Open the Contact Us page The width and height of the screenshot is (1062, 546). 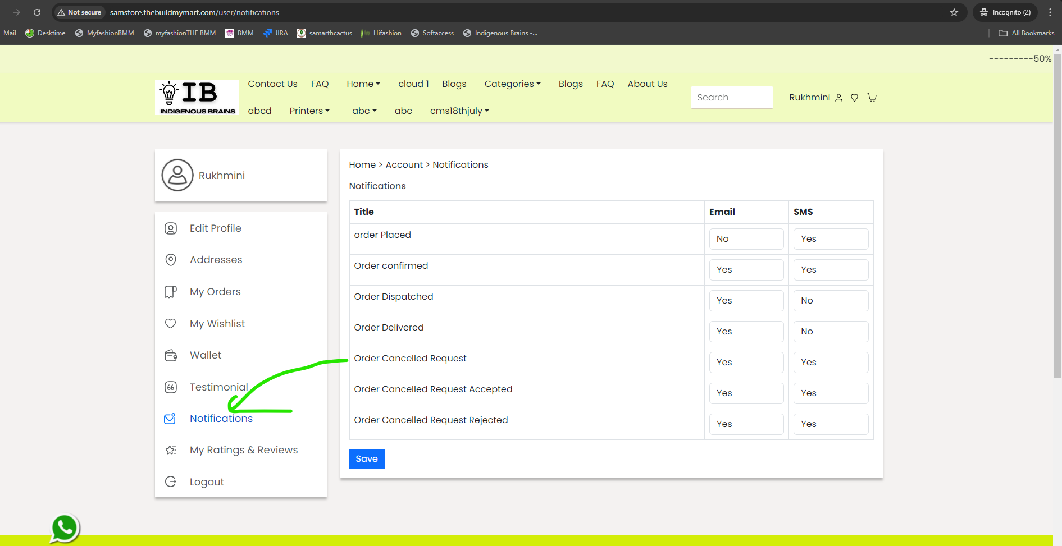(x=272, y=84)
